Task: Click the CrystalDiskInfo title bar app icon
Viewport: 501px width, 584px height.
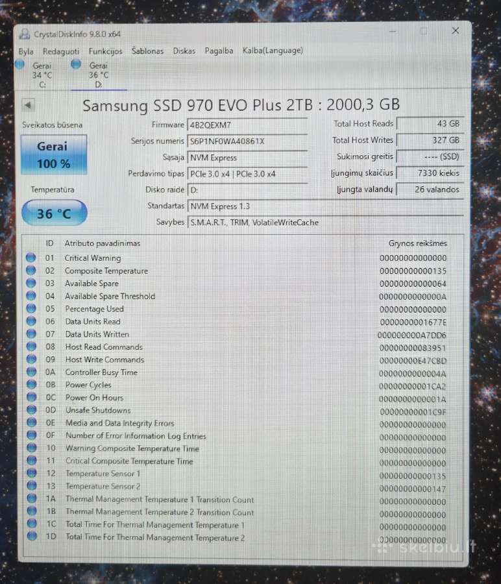Action: click(25, 34)
